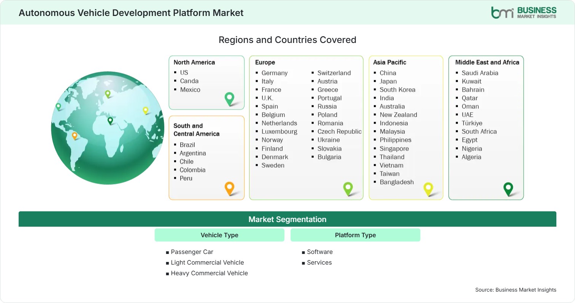Click the teal pin on globe's left edge
575x303 pixels.
(x=58, y=107)
